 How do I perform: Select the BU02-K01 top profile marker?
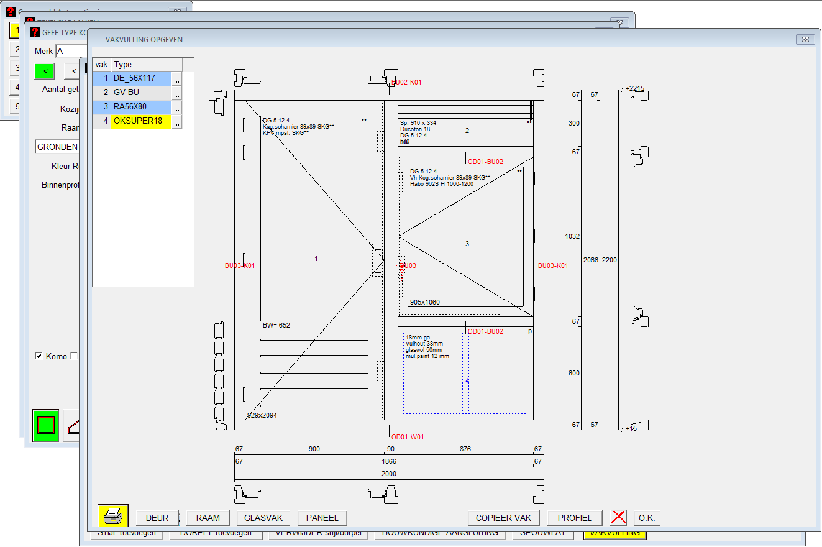tap(407, 82)
